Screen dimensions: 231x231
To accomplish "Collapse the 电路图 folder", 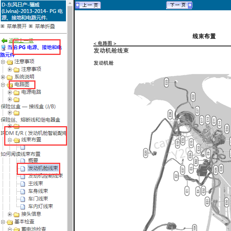I will [3, 85].
